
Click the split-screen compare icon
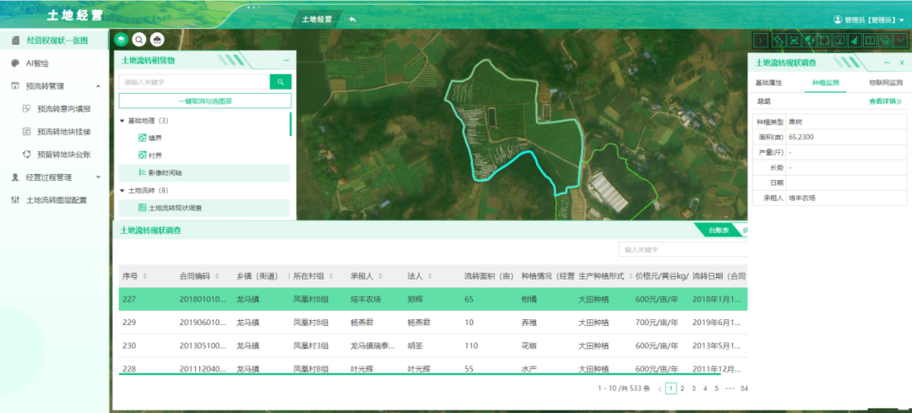[869, 40]
